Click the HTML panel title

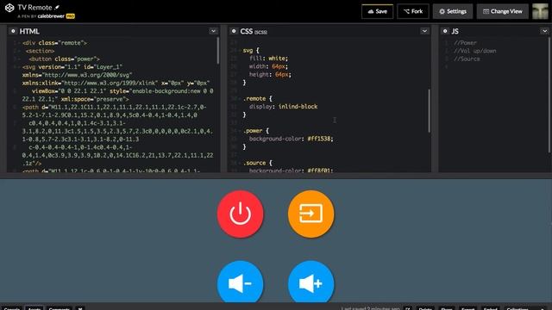click(x=29, y=31)
